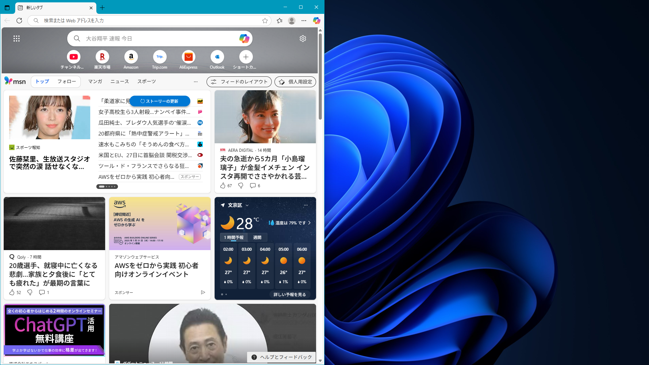Image resolution: width=649 pixels, height=365 pixels.
Task: Open the Copilot icon in the browser toolbar
Action: click(x=316, y=21)
